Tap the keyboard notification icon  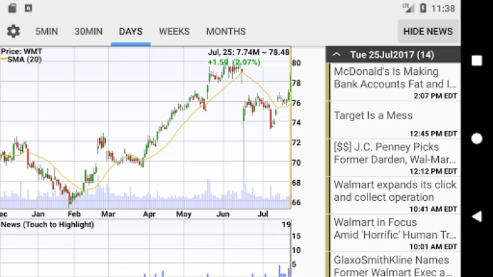tap(28, 8)
